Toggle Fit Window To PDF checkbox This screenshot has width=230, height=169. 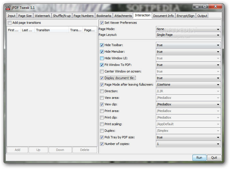102,65
